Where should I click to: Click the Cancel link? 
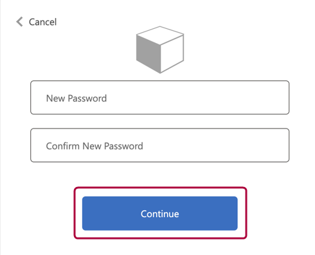point(37,22)
